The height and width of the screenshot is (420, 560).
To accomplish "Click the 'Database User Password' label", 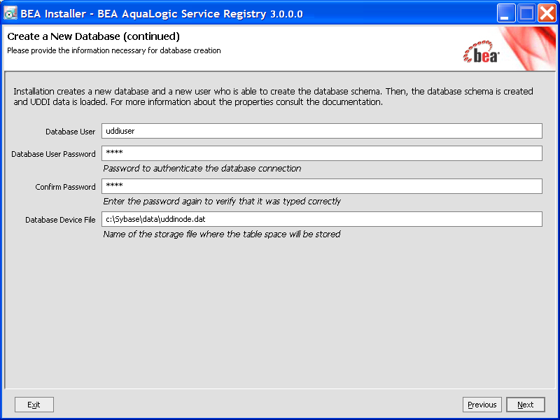I will pos(54,154).
